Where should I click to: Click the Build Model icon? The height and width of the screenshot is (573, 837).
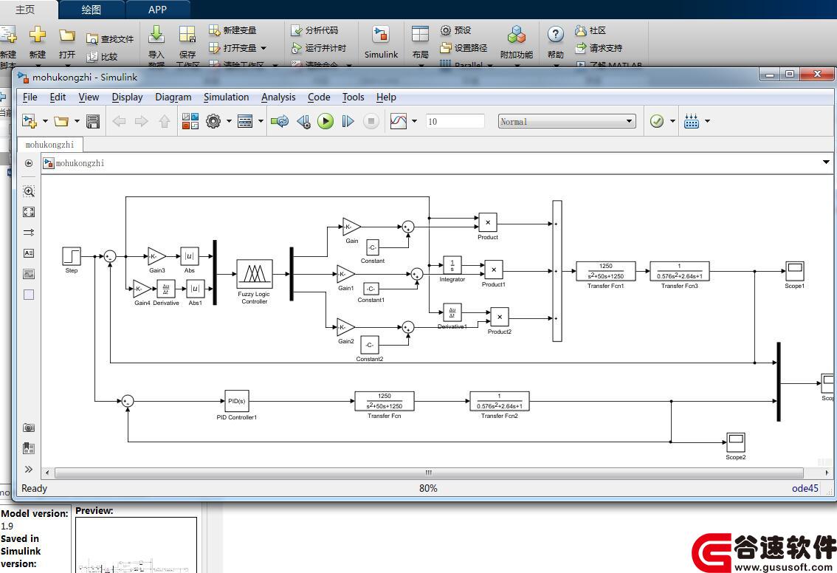[x=692, y=121]
